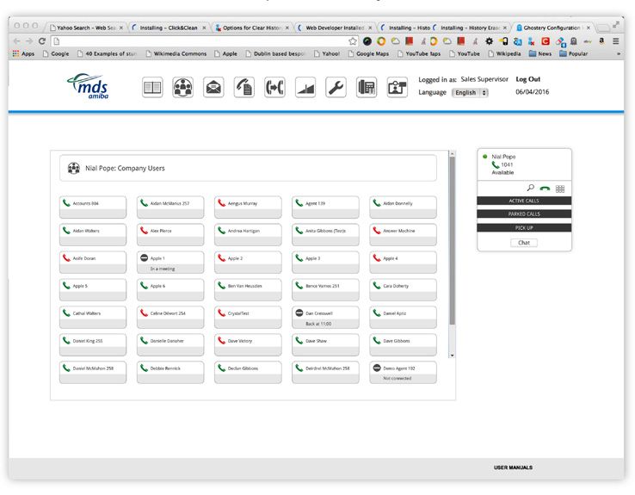Open the bar chart reports icon
The height and width of the screenshot is (495, 635).
[305, 87]
